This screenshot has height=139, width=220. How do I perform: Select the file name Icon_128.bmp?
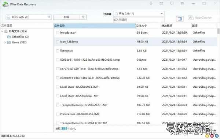(69, 42)
